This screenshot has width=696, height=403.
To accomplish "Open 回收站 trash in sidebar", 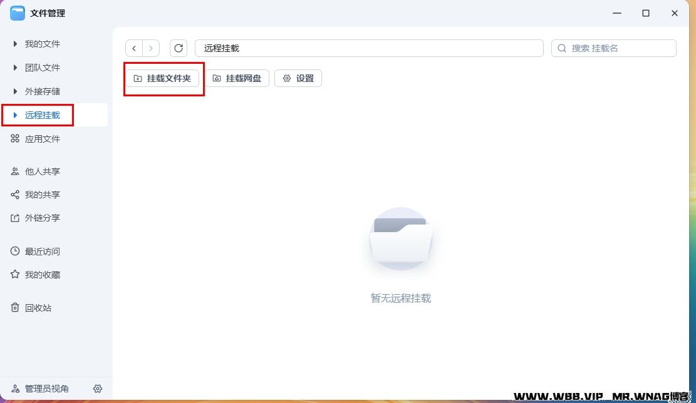I will 38,308.
